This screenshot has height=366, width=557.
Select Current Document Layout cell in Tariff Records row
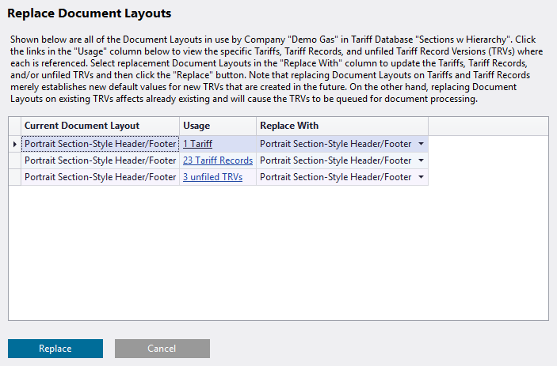[x=100, y=160]
